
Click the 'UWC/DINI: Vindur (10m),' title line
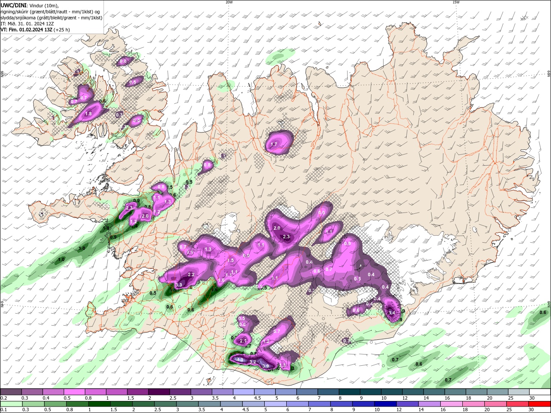point(30,5)
